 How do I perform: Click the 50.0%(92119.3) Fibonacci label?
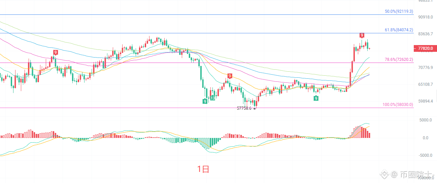click(x=399, y=11)
